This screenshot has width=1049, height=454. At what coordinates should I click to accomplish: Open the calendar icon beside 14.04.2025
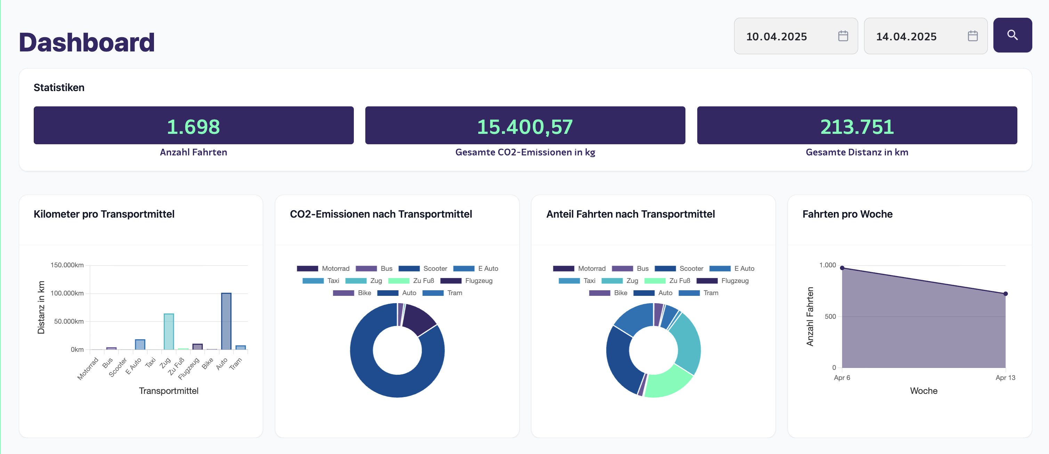point(973,36)
